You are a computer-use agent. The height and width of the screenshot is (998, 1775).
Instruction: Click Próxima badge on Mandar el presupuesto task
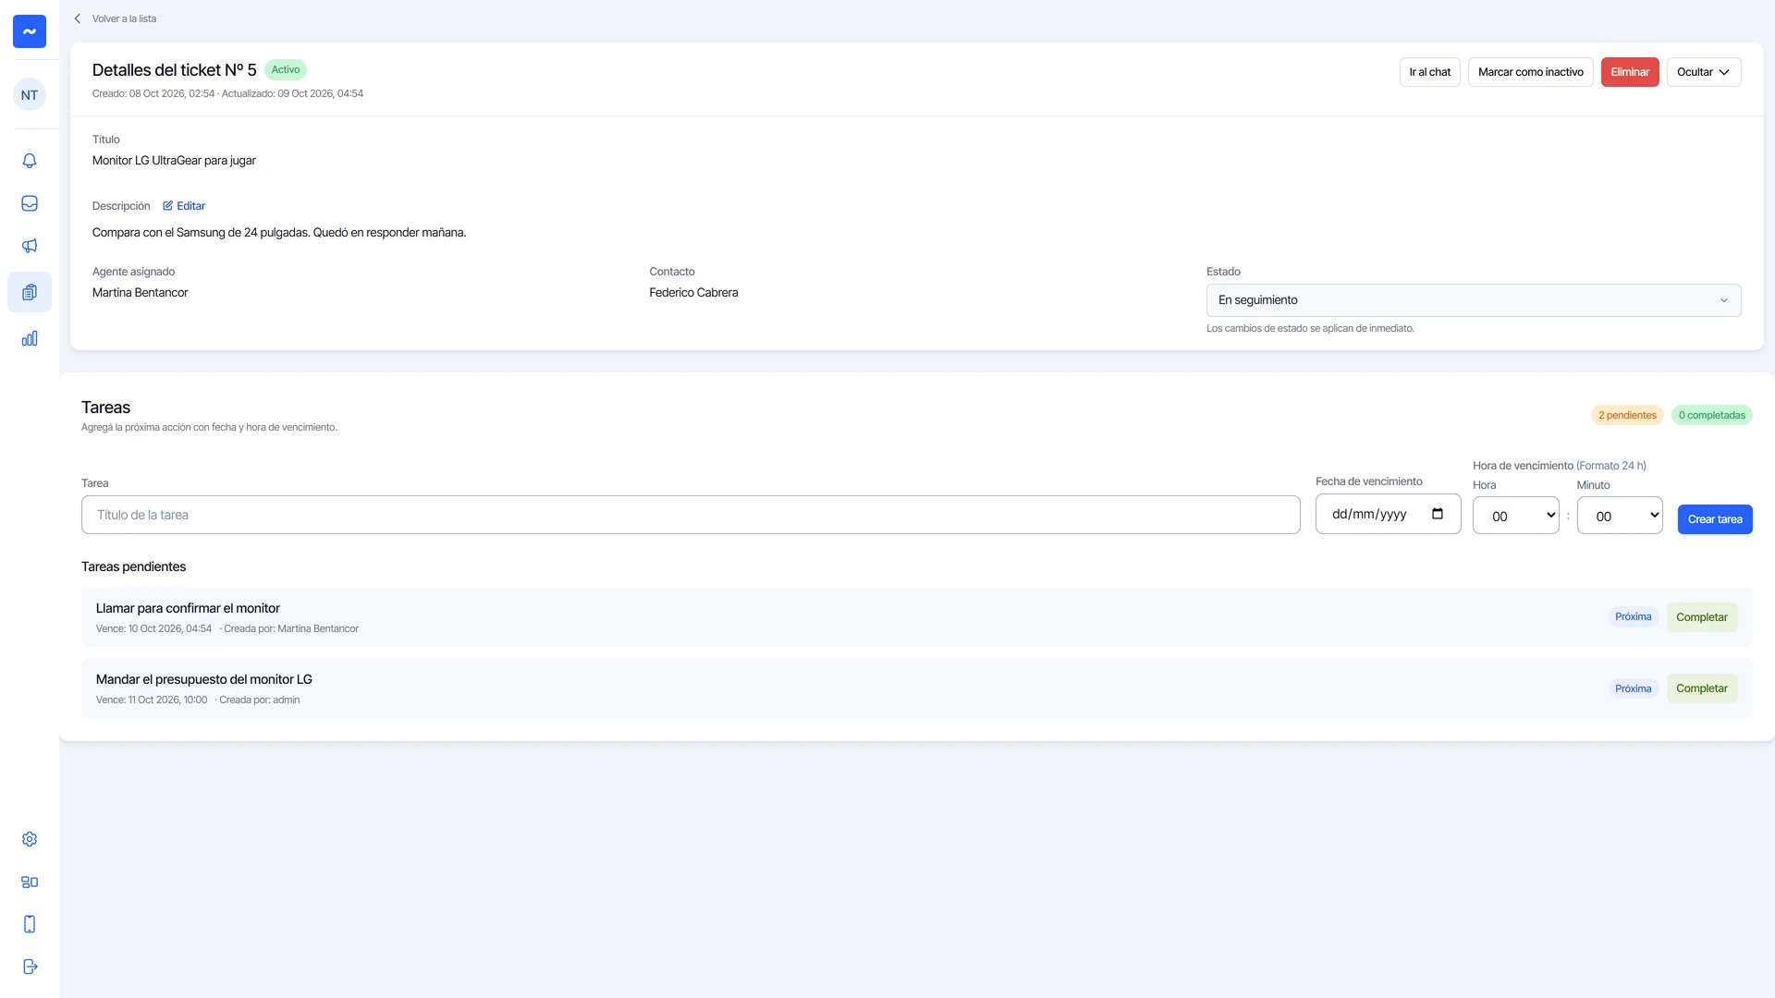[1634, 688]
